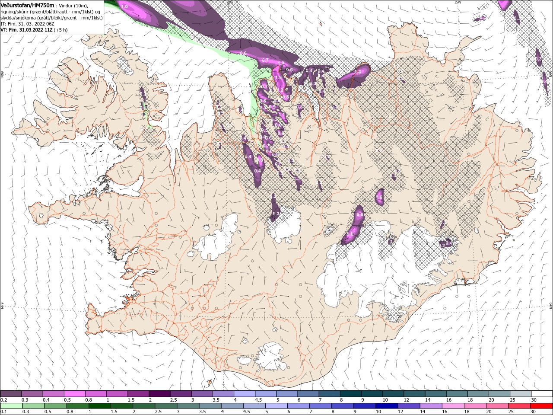The width and height of the screenshot is (553, 415).
Task: Click the '(+5 h)' forecast offset text
Action: (61, 30)
